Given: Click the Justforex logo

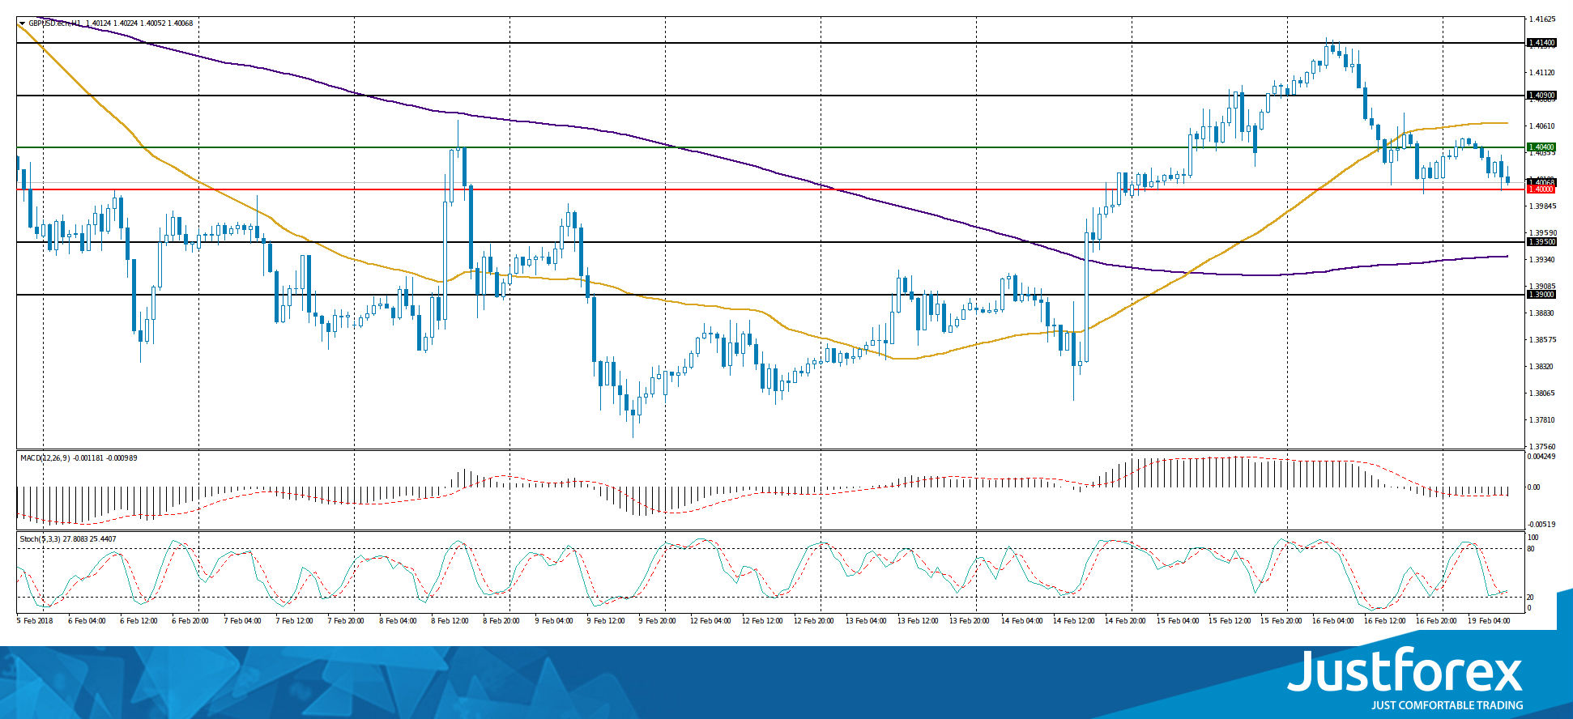Looking at the screenshot, I should click(1405, 671).
